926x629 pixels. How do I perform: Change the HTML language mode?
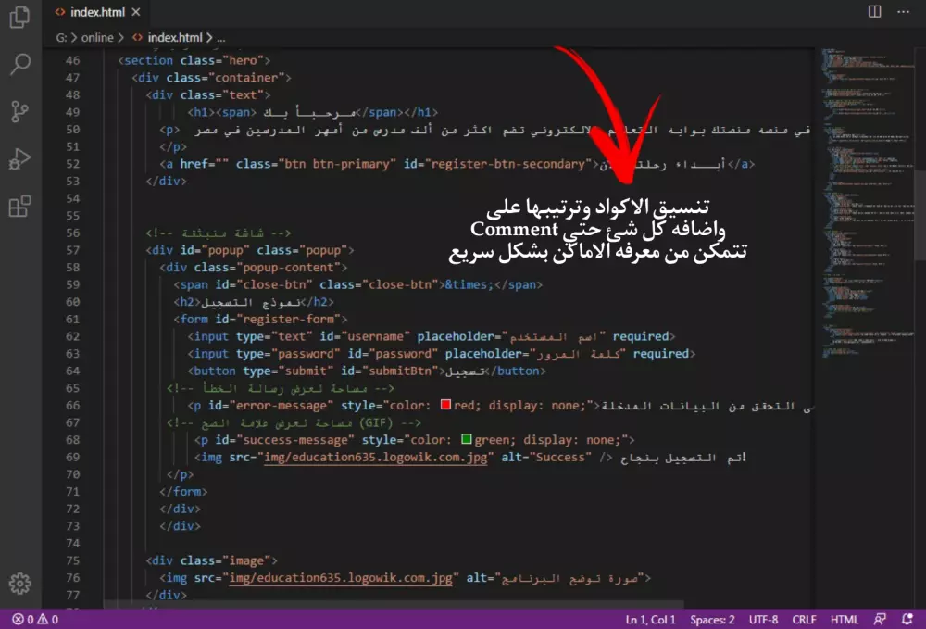pos(845,619)
